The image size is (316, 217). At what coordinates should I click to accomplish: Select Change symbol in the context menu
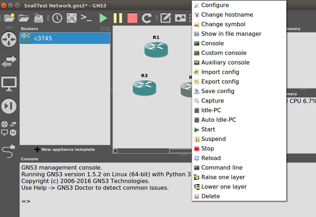pyautogui.click(x=239, y=24)
